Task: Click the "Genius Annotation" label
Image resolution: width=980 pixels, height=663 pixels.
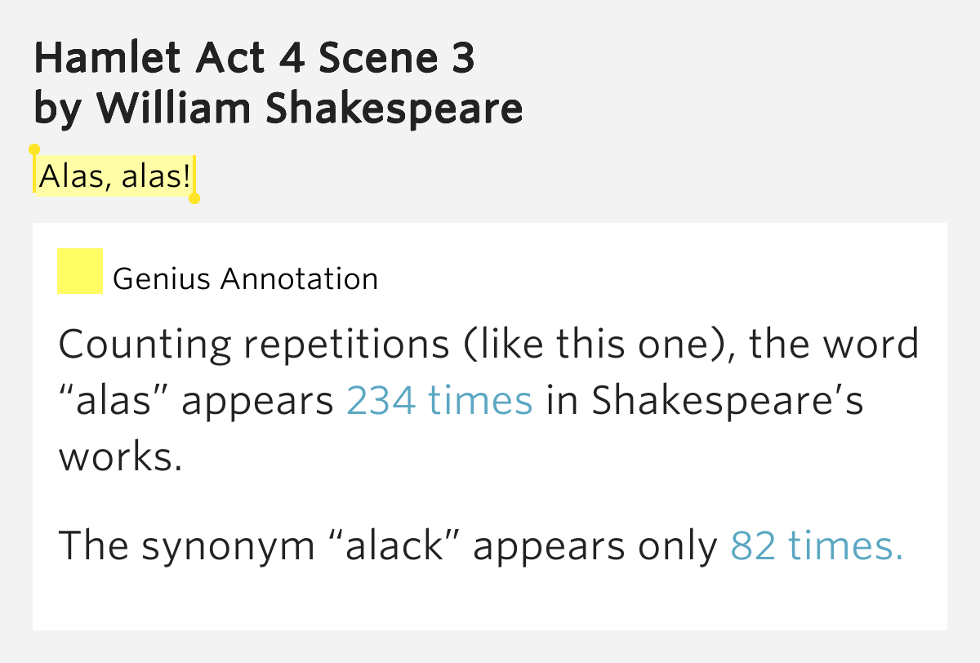Action: click(246, 279)
